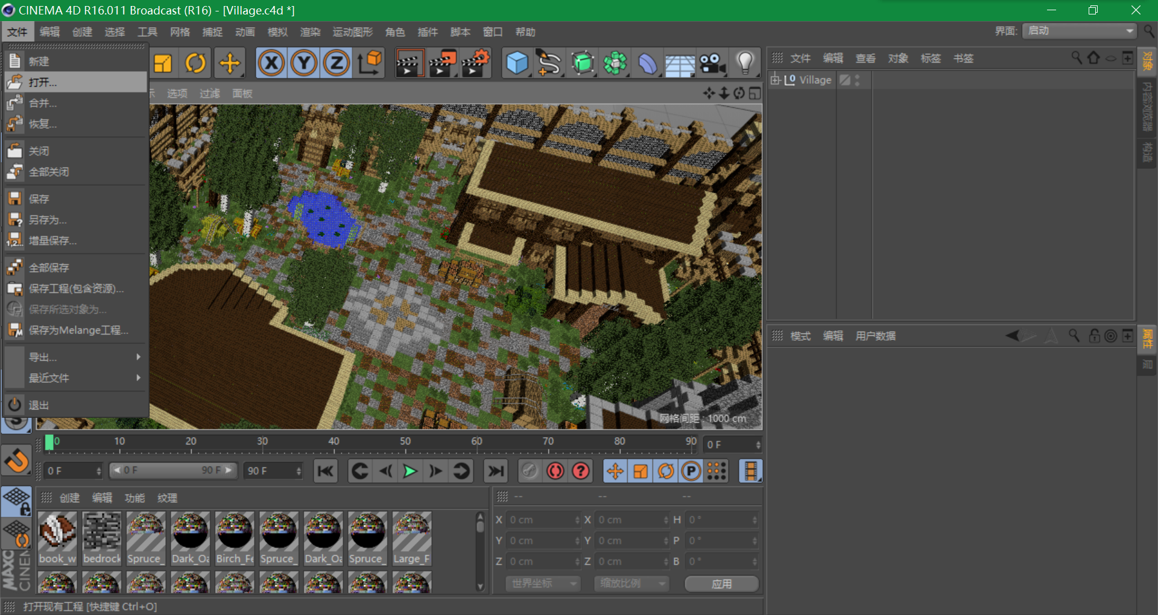
Task: Select the Rotate tool icon
Action: coord(195,63)
